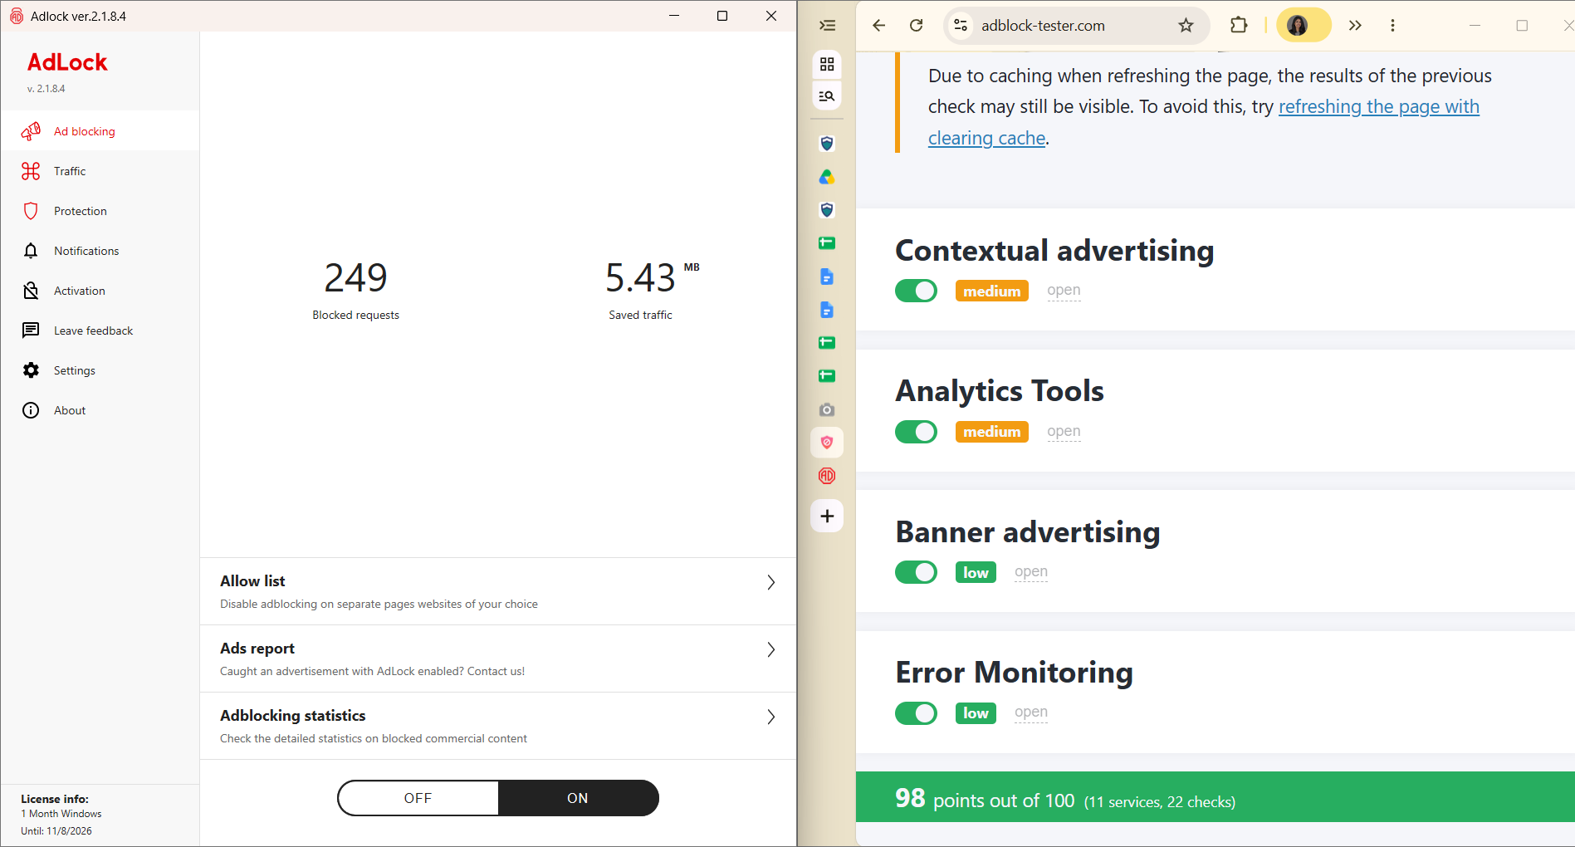1575x847 pixels.
Task: Open Error Monitoring details
Action: click(1031, 712)
